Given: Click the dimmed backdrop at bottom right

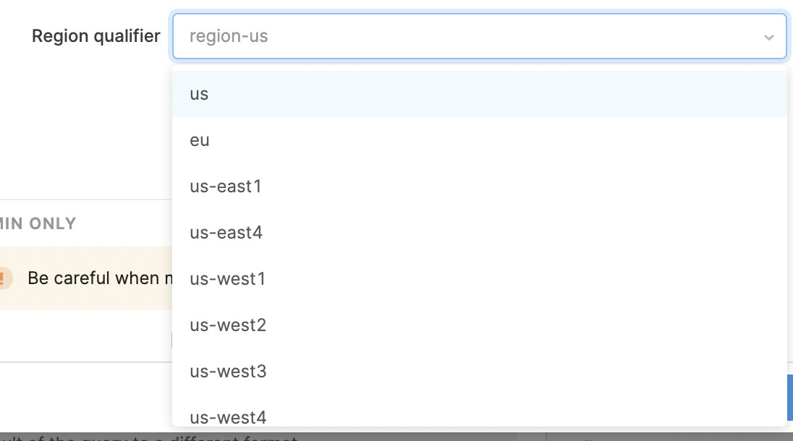Looking at the screenshot, I should [x=669, y=437].
